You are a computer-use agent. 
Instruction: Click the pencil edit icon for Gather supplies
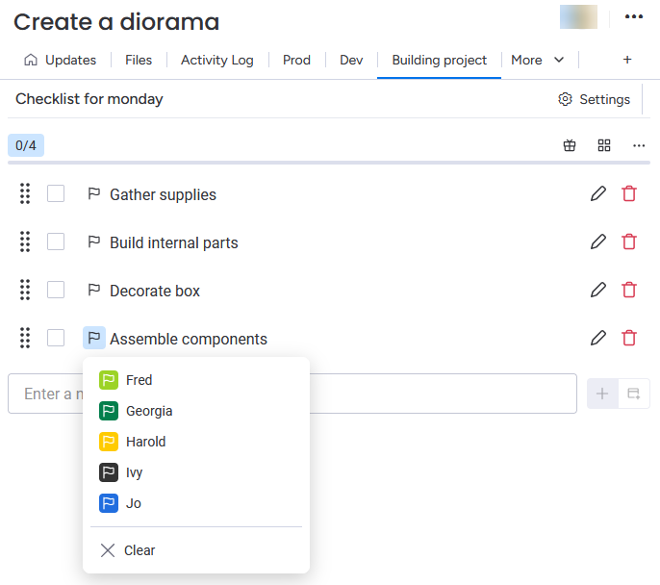coord(598,194)
